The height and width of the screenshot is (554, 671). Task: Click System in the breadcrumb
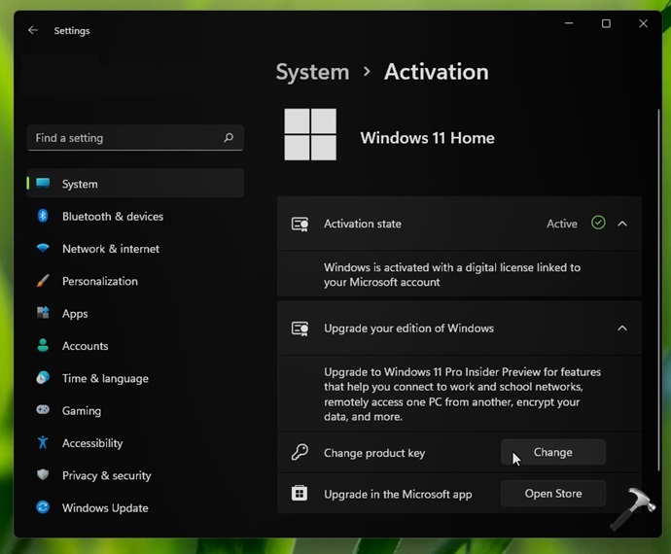point(312,72)
